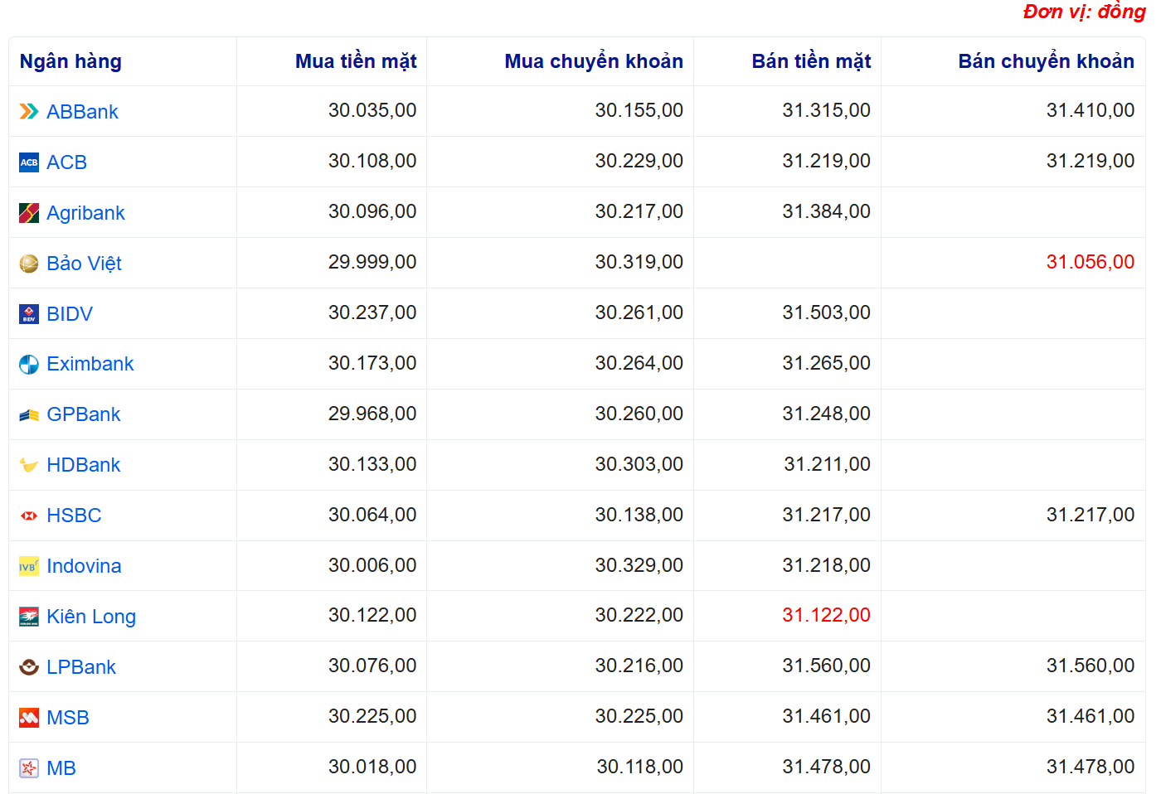This screenshot has height=794, width=1156.
Task: Open the GPBank link
Action: [83, 414]
